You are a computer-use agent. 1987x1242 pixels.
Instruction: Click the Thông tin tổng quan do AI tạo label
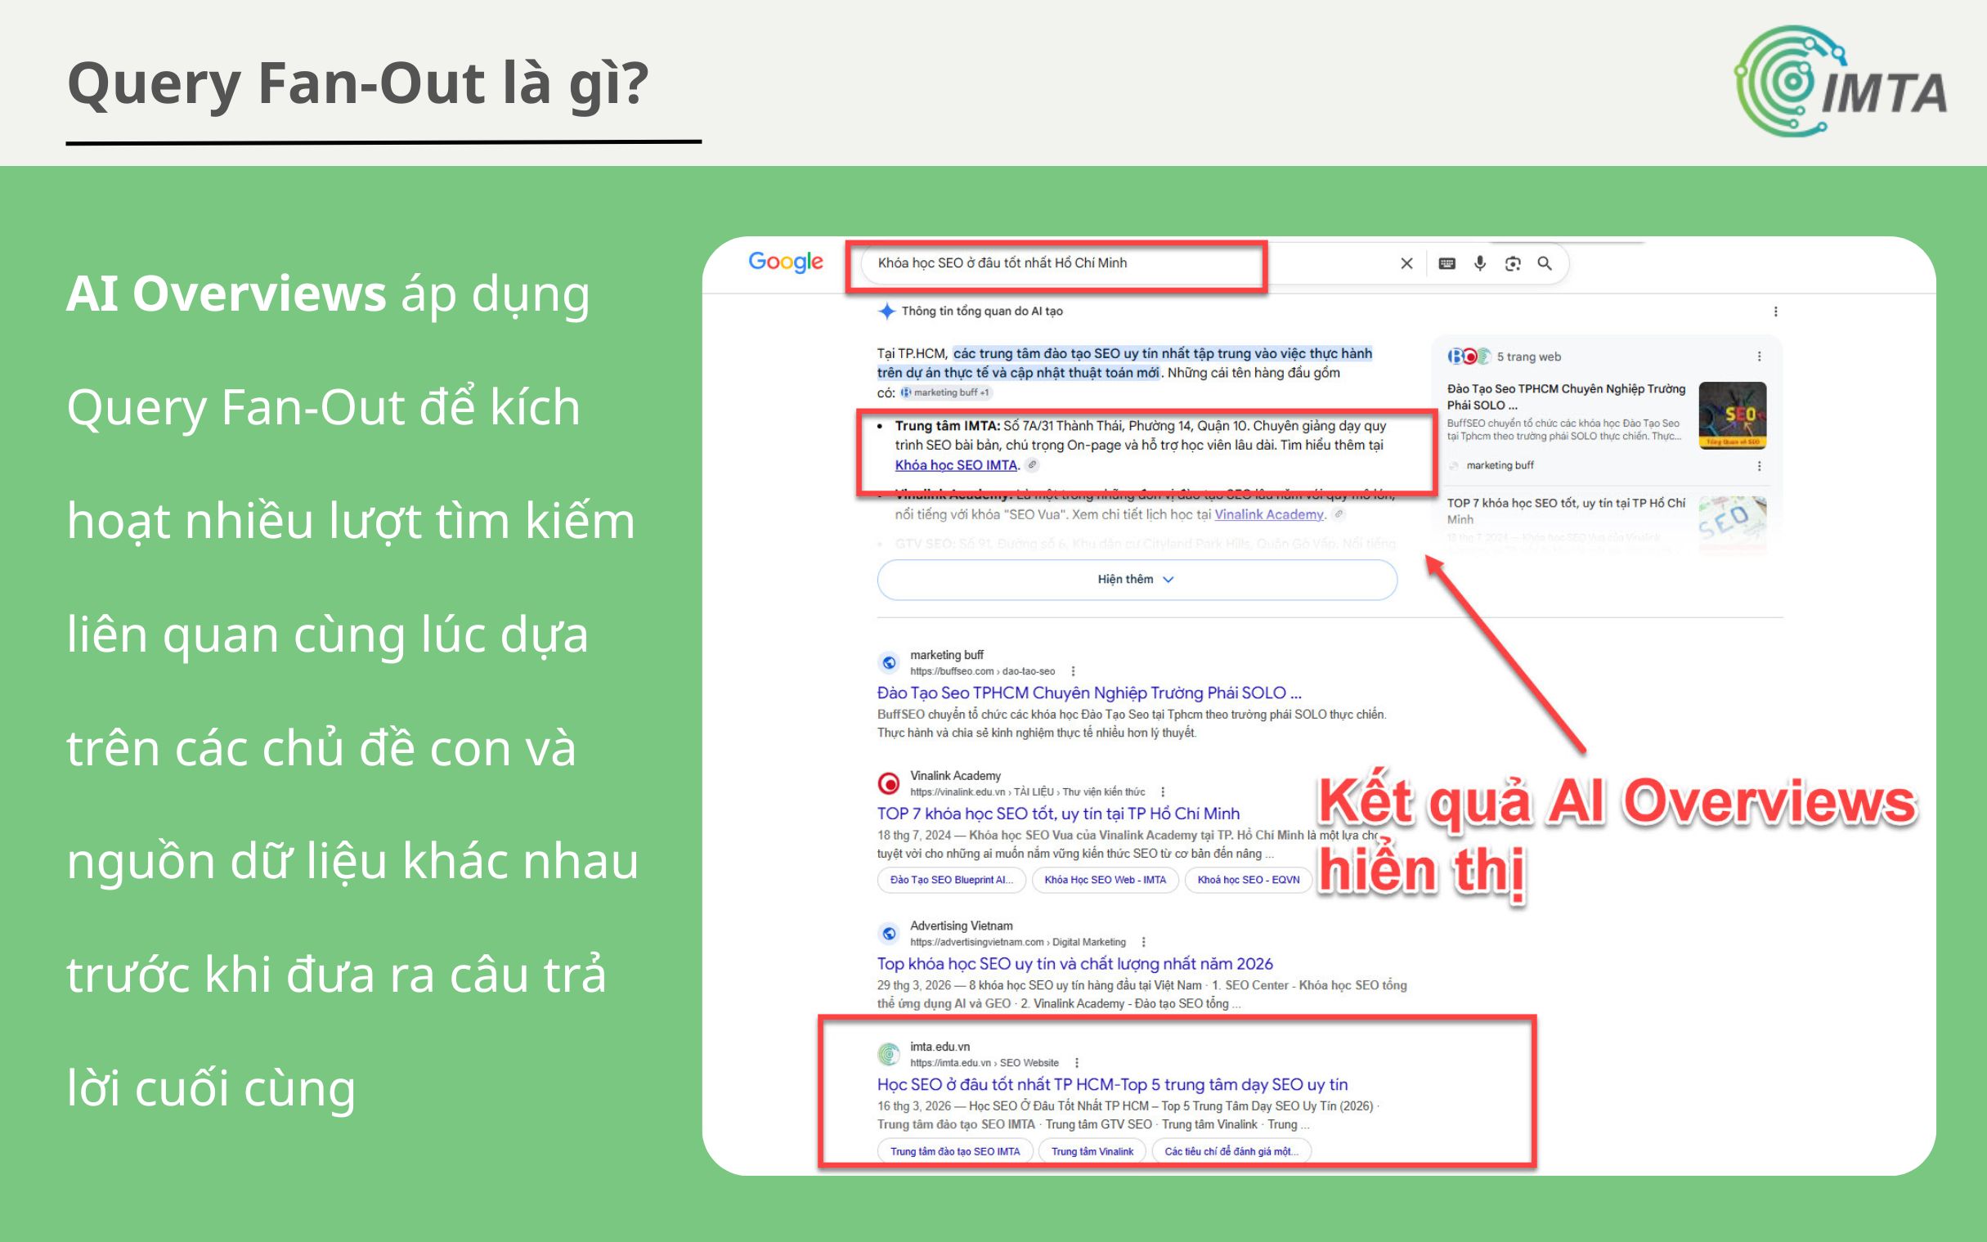point(982,312)
